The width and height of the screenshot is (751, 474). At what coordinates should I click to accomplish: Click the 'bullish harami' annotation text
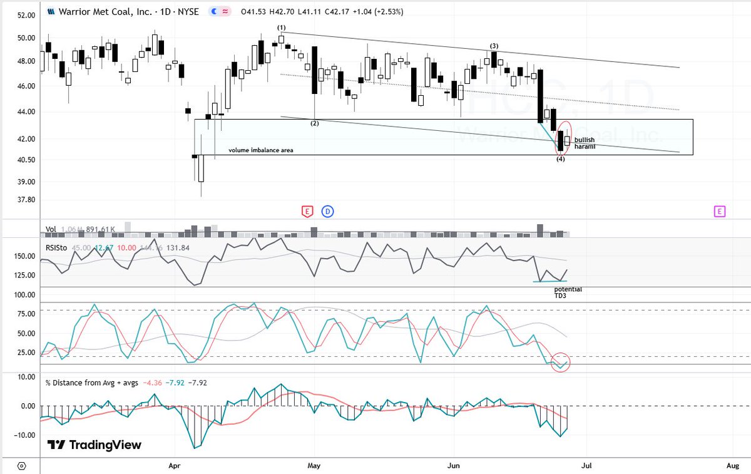point(585,143)
